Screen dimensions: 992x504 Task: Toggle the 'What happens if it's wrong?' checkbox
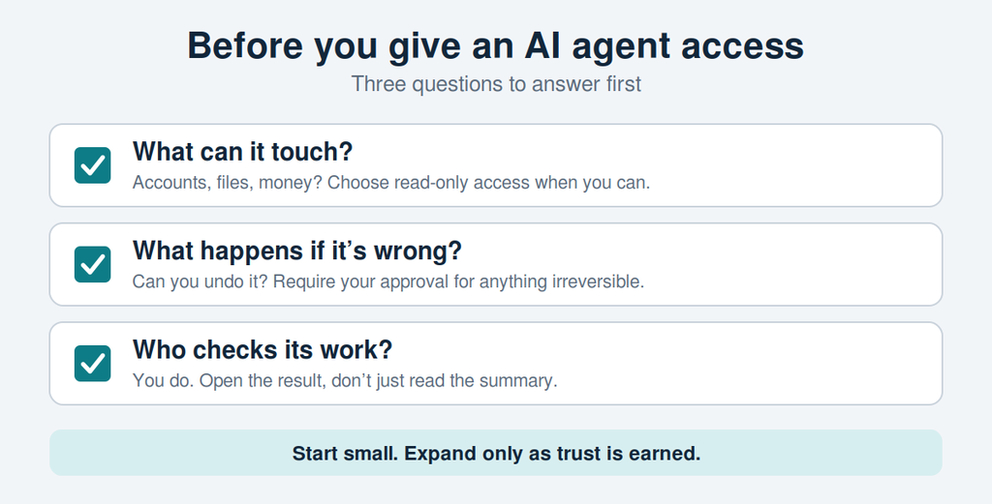point(92,264)
